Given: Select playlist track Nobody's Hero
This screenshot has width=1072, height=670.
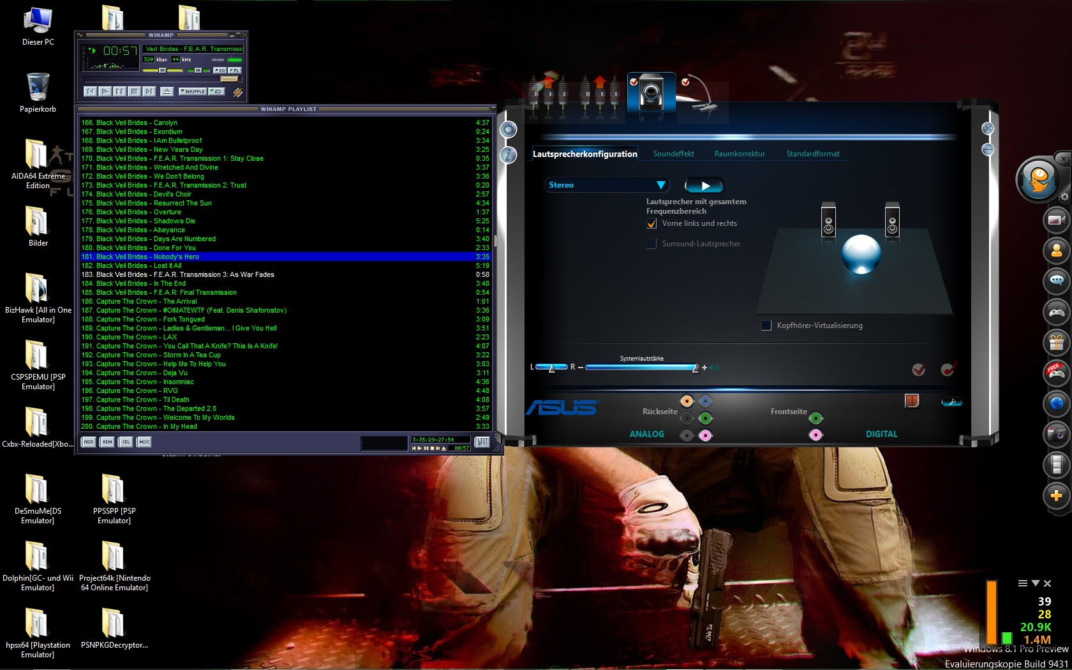Looking at the screenshot, I should click(x=285, y=257).
